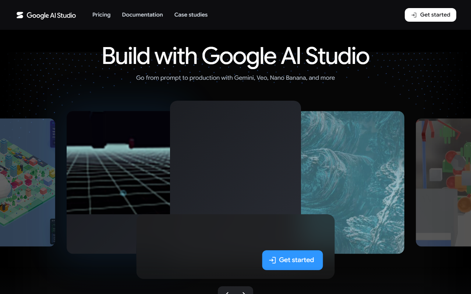Open the Documentation link
471x294 pixels.
pyautogui.click(x=142, y=15)
